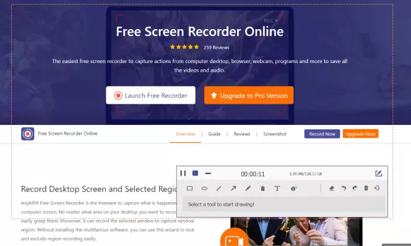Delete all drawings with trash icon

coord(366,188)
